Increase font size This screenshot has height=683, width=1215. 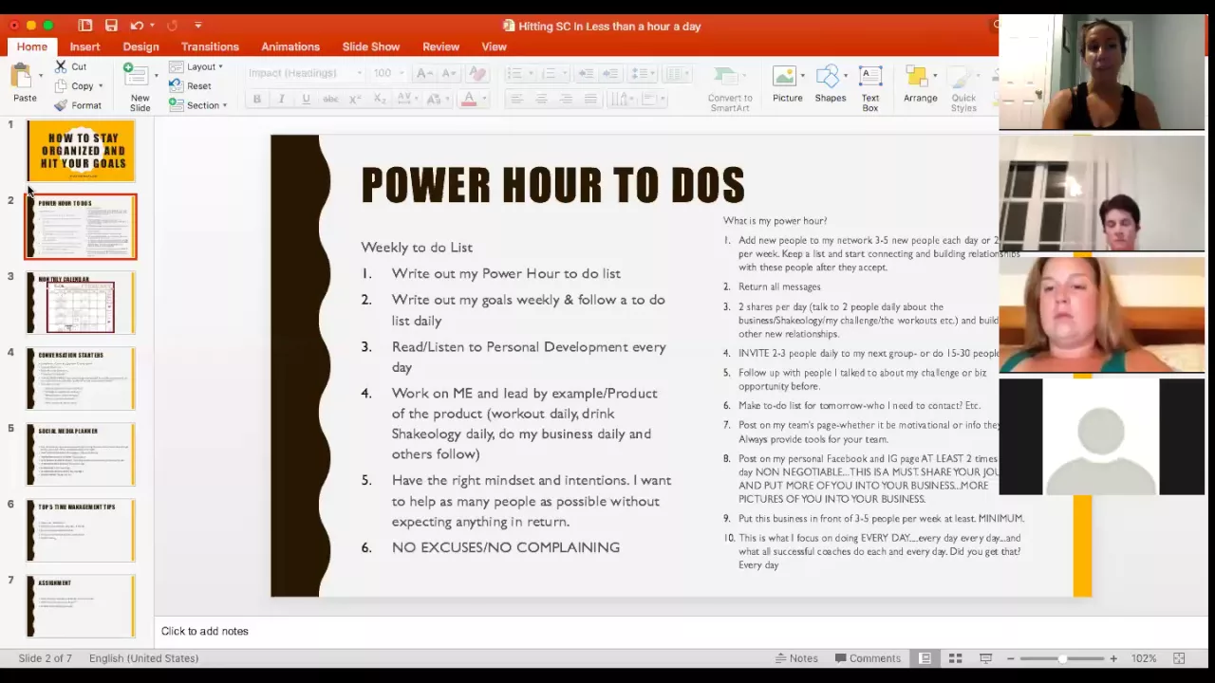pyautogui.click(x=424, y=73)
